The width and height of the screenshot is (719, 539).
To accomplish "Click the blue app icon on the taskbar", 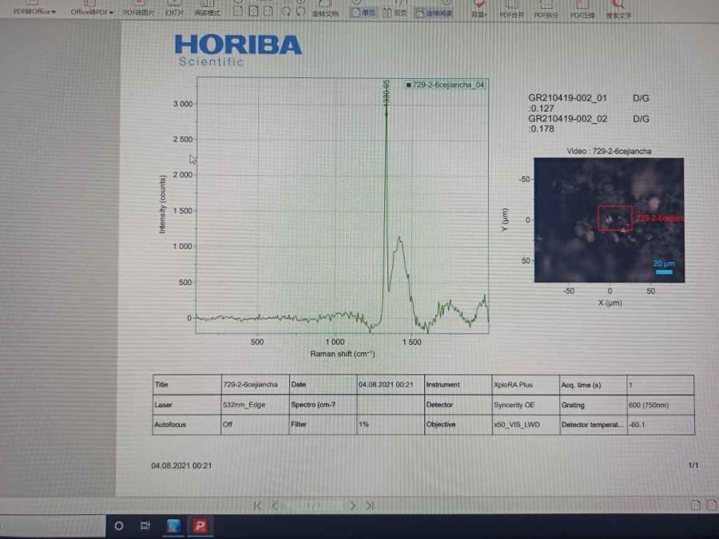I will point(173,525).
